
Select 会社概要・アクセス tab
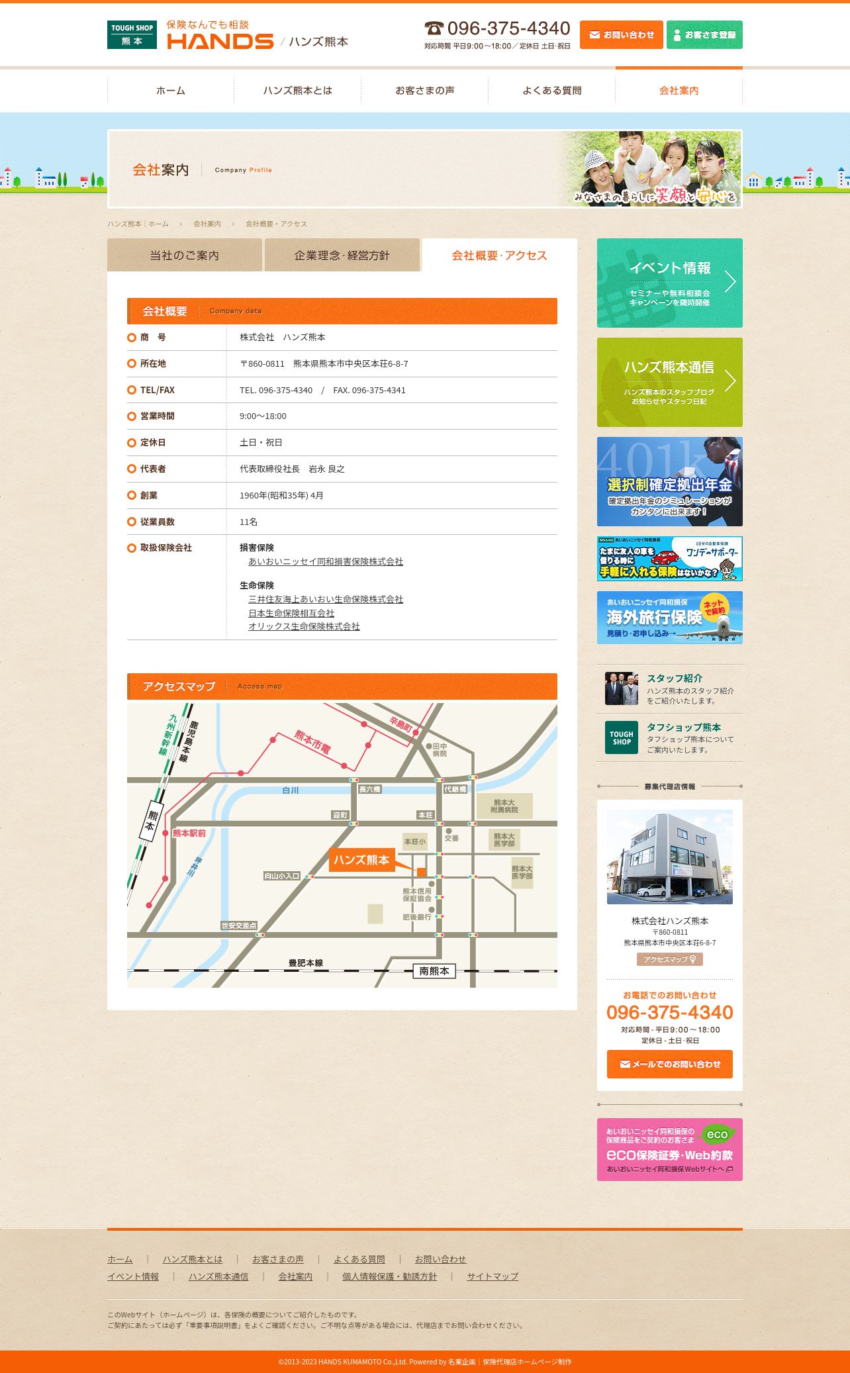click(x=500, y=255)
